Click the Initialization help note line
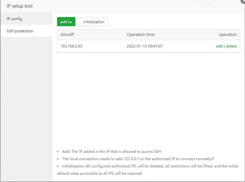Viewport: 245px width, 182px height. coord(150,166)
